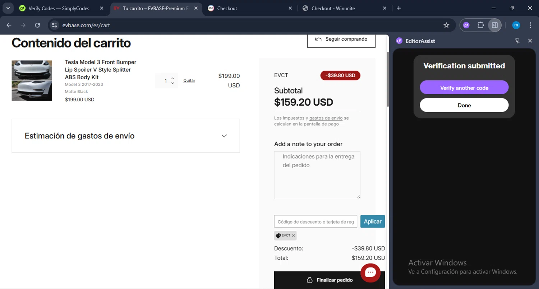Click Quitar to remove the item
Viewport: 539px width, 289px height.
pos(189,81)
